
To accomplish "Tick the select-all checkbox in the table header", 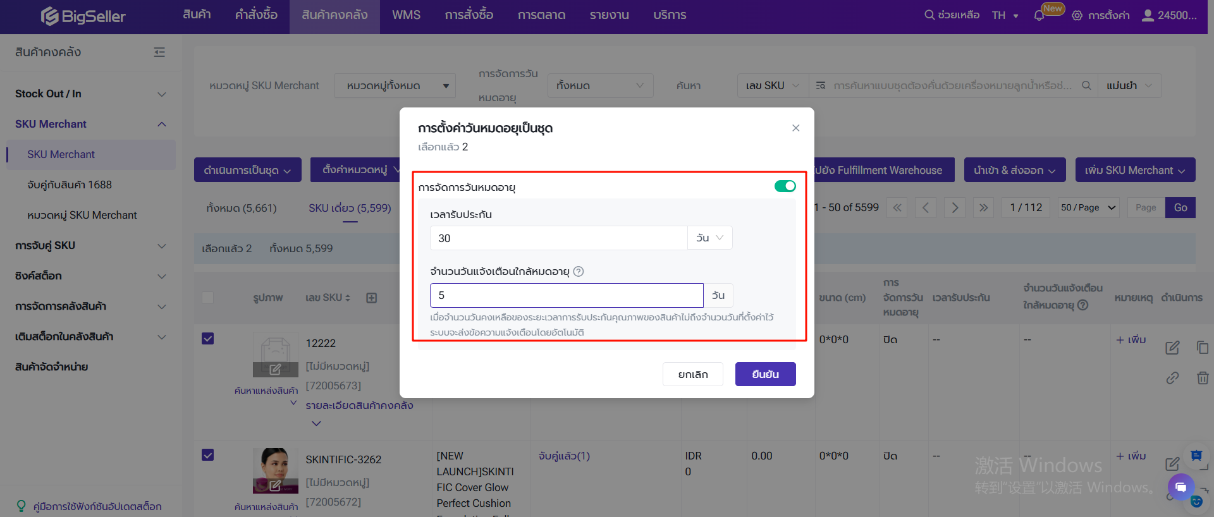I will 207,297.
